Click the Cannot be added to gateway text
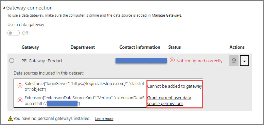Viewport: 264px width, 125px height. click(x=175, y=86)
